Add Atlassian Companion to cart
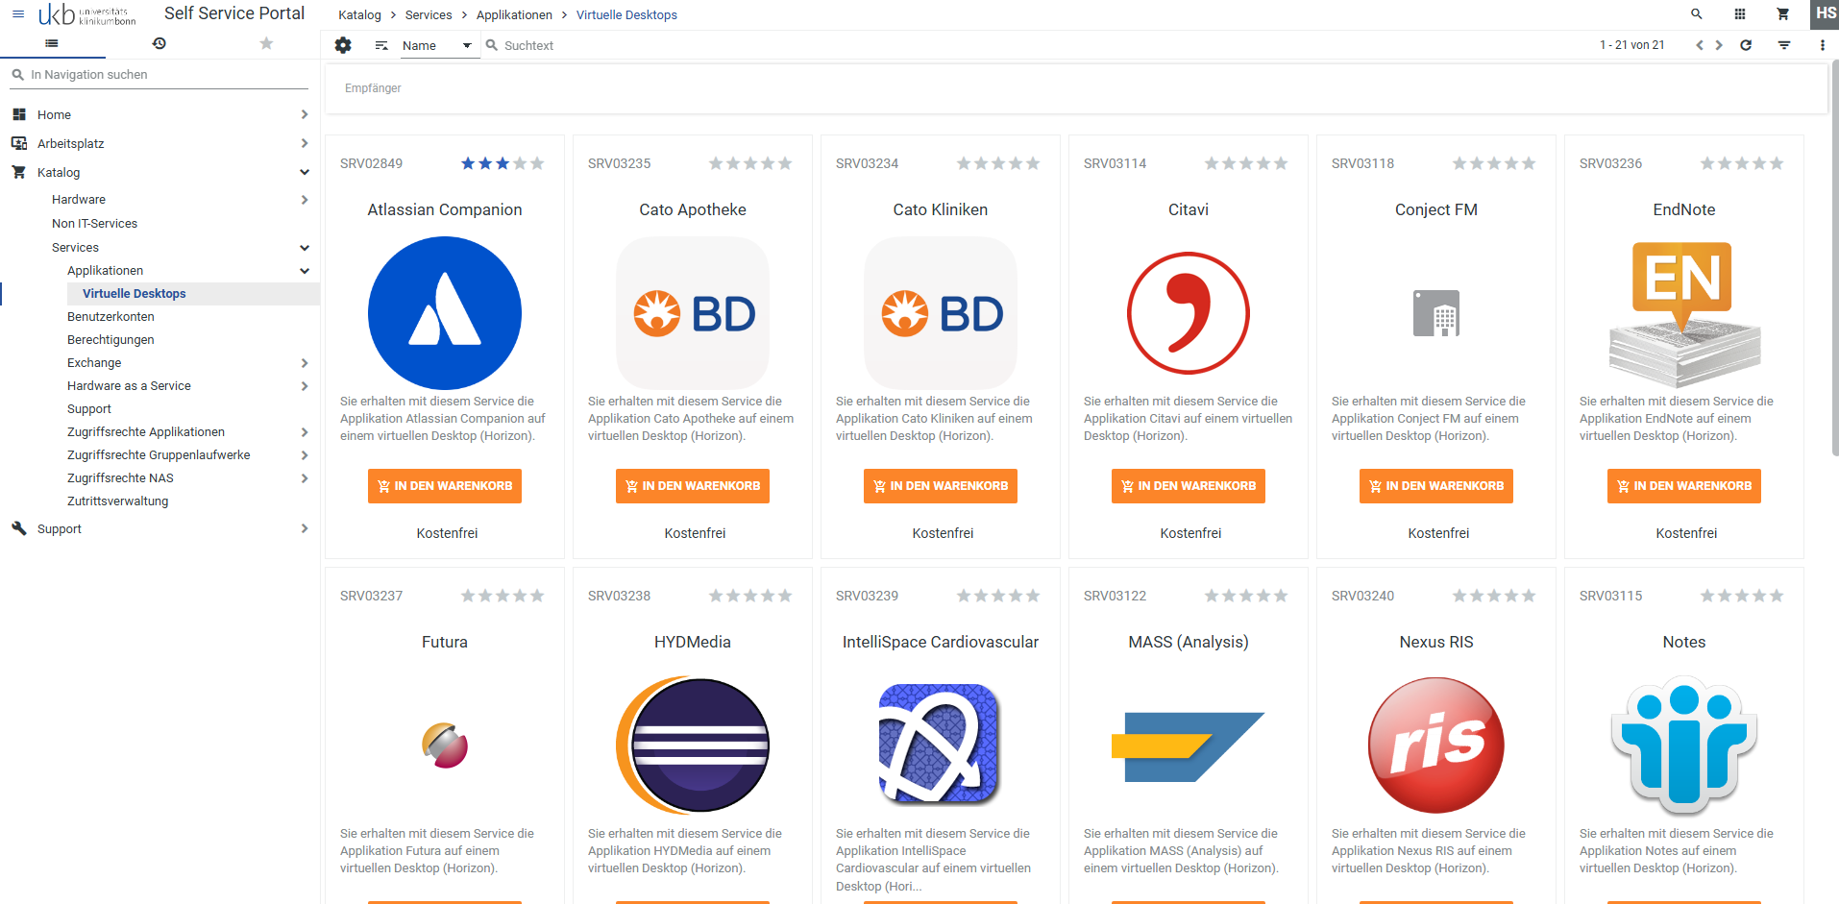The width and height of the screenshot is (1839, 904). [445, 486]
